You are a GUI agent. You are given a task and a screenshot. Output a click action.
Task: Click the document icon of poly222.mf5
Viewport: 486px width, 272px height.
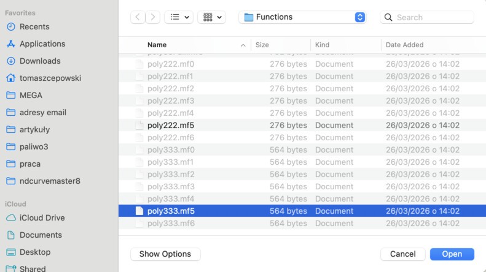tap(139, 125)
